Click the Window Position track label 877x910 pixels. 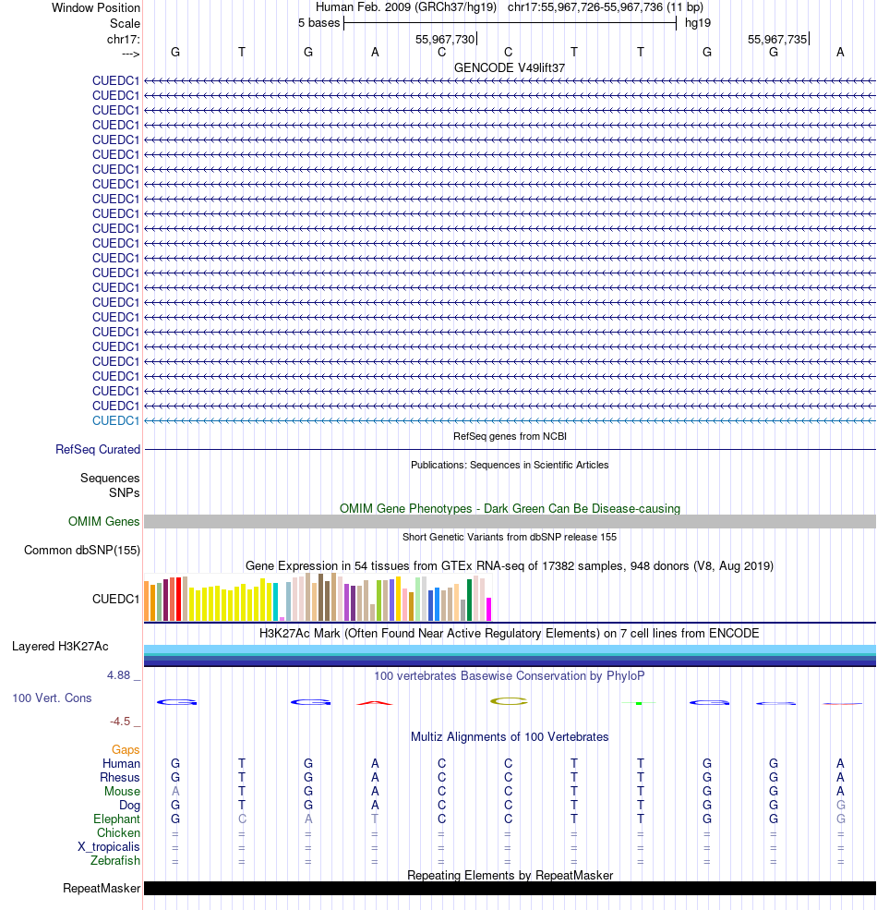96,7
